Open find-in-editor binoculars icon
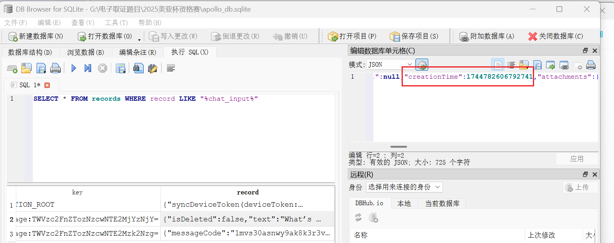 click(x=138, y=68)
